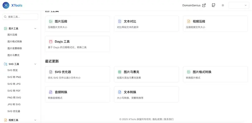Viewport: 252px width, 123px height.
Task: Click the 视频工具 sidebar category icon
Action: 6,120
